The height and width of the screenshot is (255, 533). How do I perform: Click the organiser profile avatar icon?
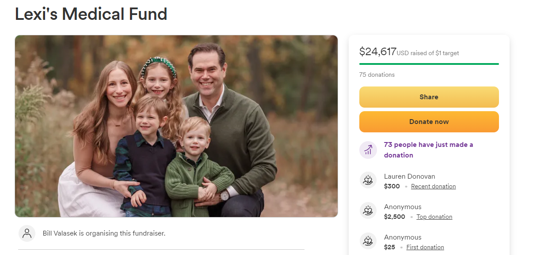(27, 233)
